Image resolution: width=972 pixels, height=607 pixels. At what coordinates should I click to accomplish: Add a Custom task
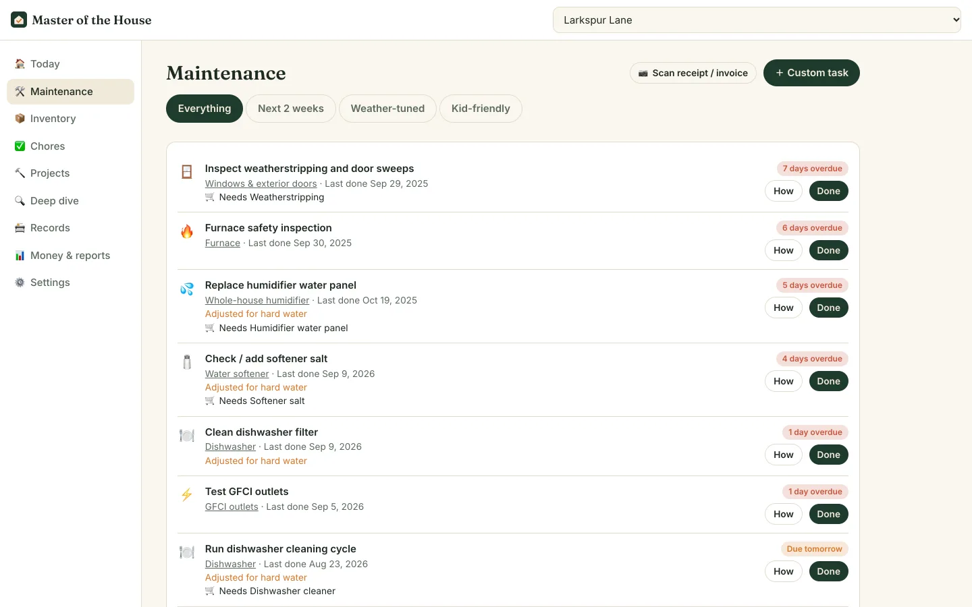[811, 73]
